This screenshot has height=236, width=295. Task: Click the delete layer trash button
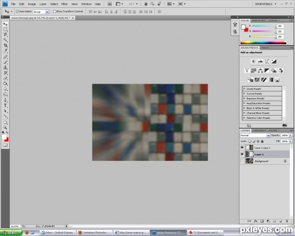(x=287, y=221)
